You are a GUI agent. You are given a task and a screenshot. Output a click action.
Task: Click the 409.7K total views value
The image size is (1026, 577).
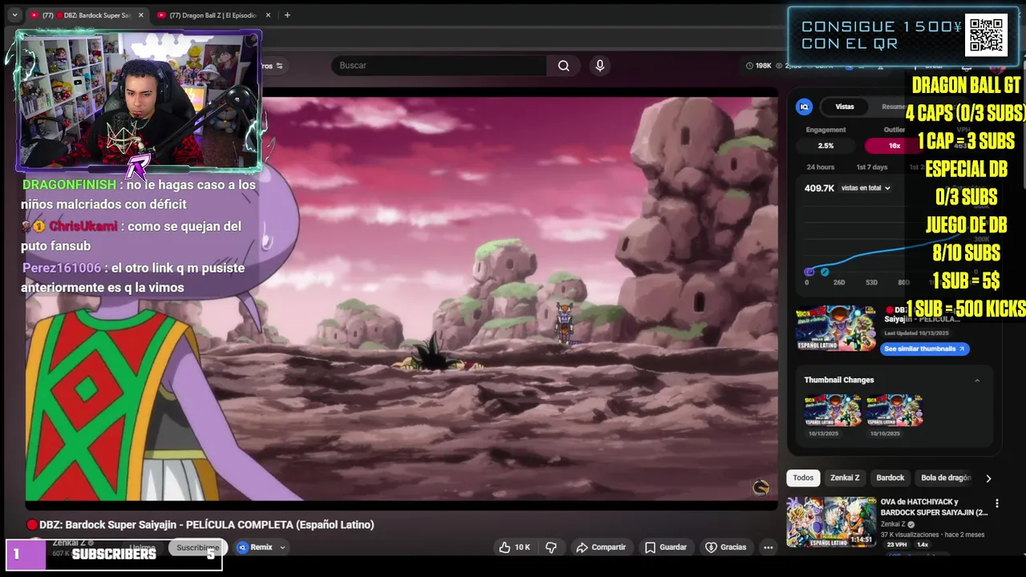[x=819, y=188]
